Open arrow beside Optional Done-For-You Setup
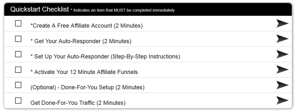Image resolution: width=296 pixels, height=111 pixels. click(282, 85)
